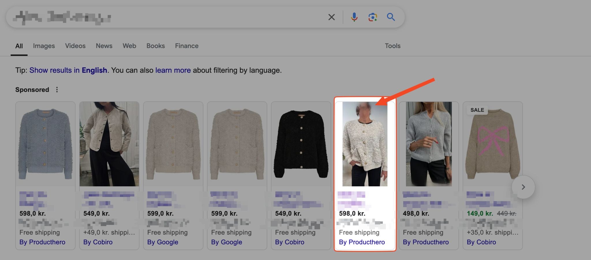
Task: Follow the learn more language link
Action: point(173,70)
